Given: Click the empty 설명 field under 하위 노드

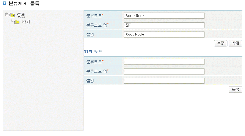Looking at the screenshot, I should point(164,81).
